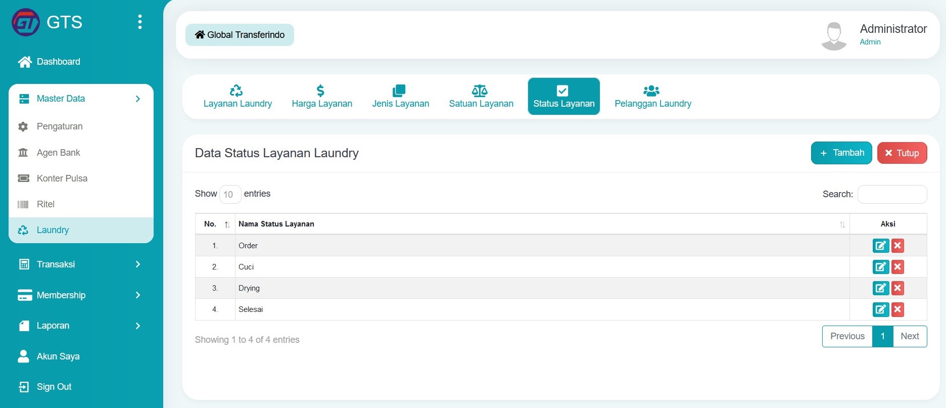Click the Agen Bank building icon
This screenshot has width=946, height=408.
(x=23, y=152)
